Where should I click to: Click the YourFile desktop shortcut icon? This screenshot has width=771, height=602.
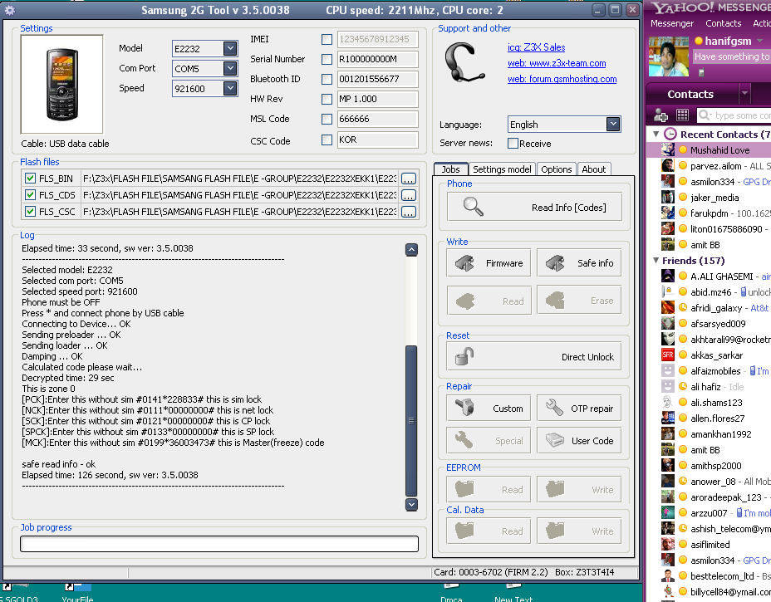pos(77,587)
